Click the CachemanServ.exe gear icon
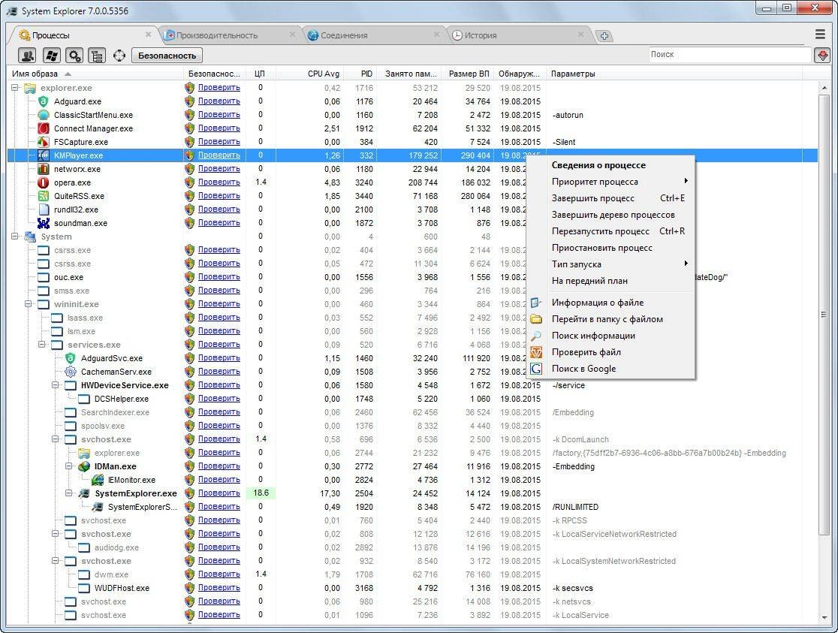The image size is (838, 633). [x=70, y=372]
